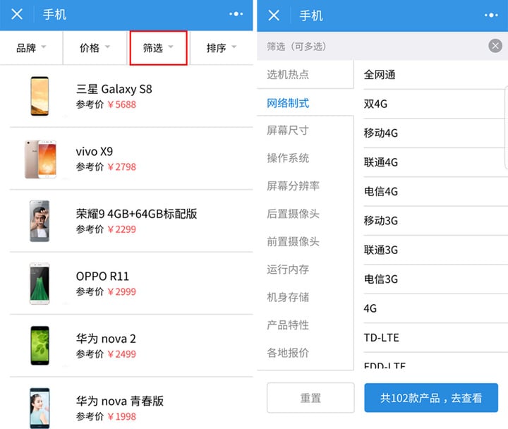Open the more options dots on right screen

click(x=491, y=16)
